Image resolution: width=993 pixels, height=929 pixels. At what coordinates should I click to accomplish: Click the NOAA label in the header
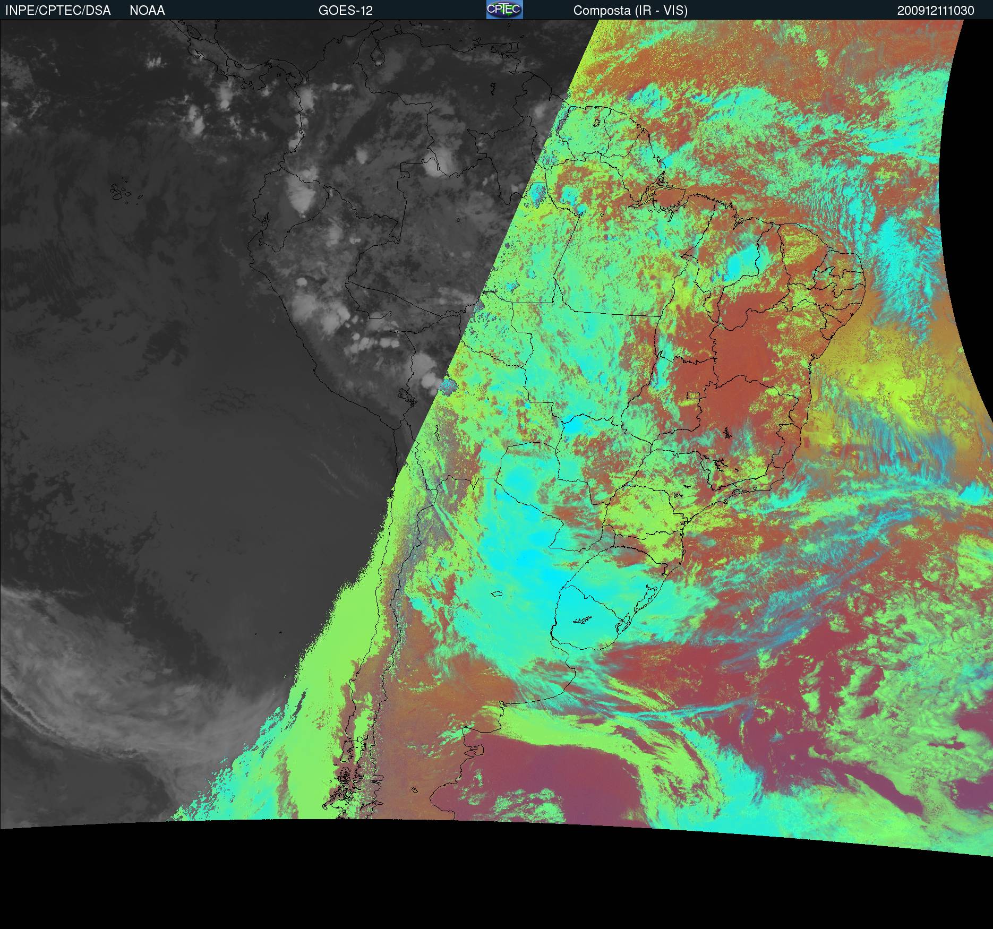coord(147,11)
